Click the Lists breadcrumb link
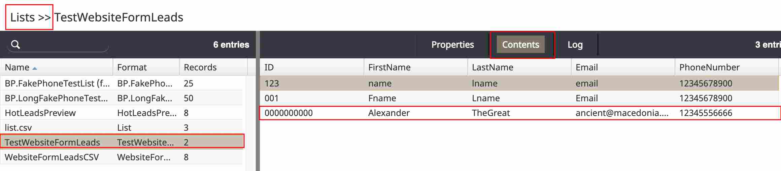The width and height of the screenshot is (781, 171). coord(23,17)
